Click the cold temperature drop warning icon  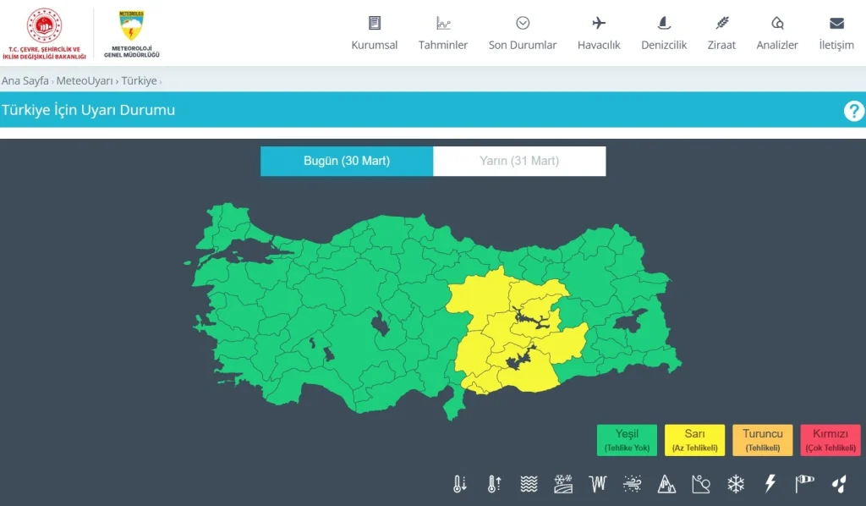pos(459,484)
